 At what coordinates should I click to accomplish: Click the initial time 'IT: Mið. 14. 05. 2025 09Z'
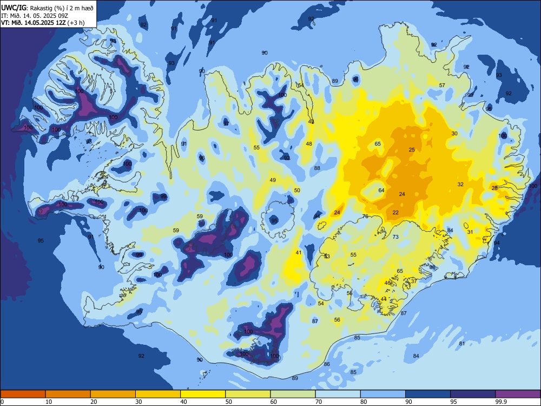point(35,16)
